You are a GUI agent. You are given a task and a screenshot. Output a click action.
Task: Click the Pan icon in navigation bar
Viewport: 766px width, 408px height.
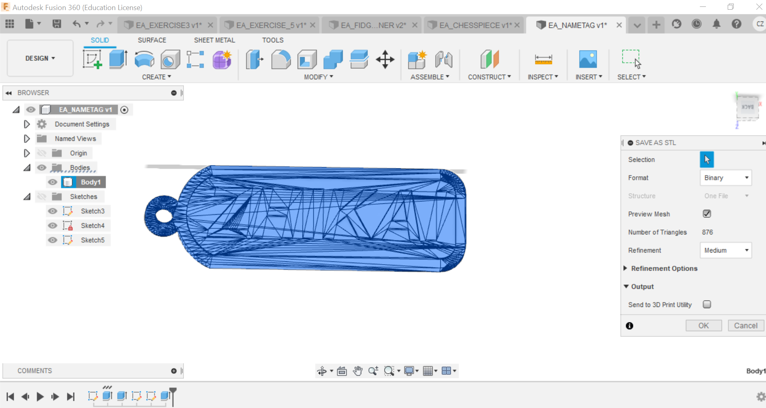[357, 371]
